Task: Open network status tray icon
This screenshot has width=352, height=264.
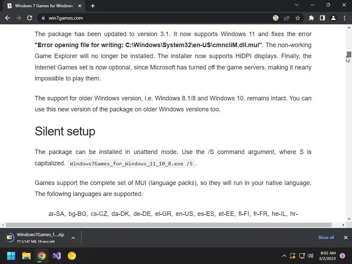Action: coord(302,256)
